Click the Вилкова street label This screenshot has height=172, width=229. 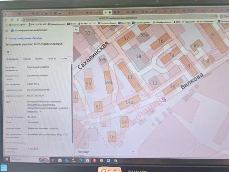(x=192, y=81)
